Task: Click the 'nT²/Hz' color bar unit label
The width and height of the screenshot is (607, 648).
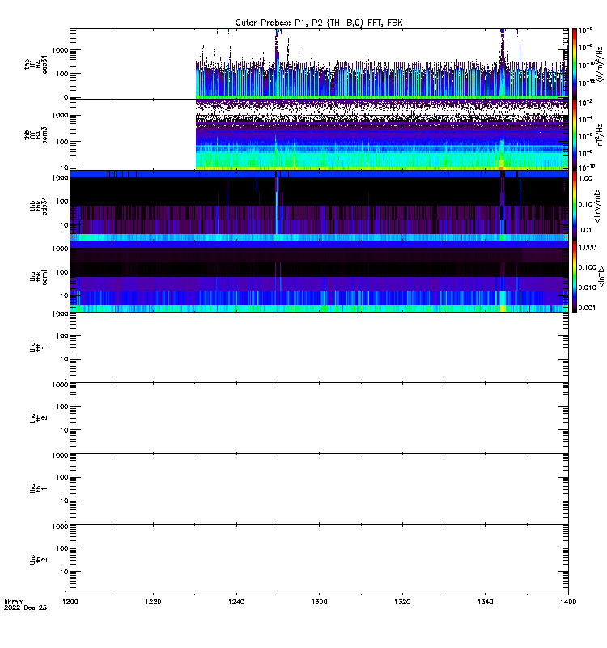Action: pos(601,134)
